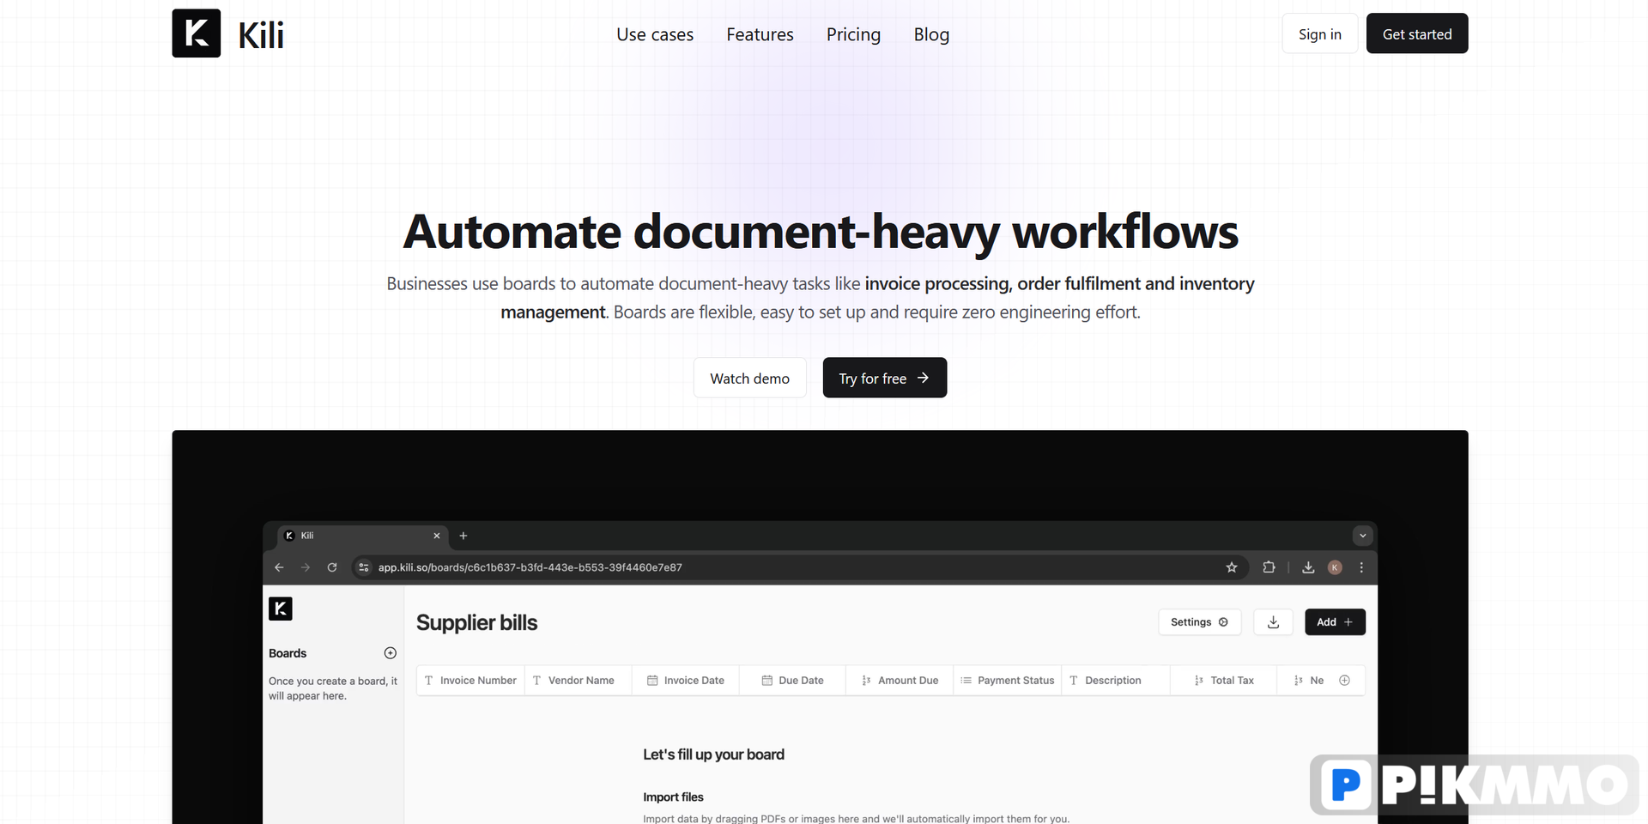Select the Vendor Name column header
This screenshot has height=824, width=1648.
[578, 681]
